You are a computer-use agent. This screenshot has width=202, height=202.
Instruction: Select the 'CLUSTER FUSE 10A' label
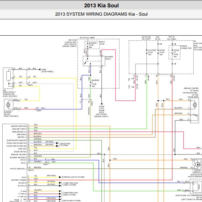152,52
